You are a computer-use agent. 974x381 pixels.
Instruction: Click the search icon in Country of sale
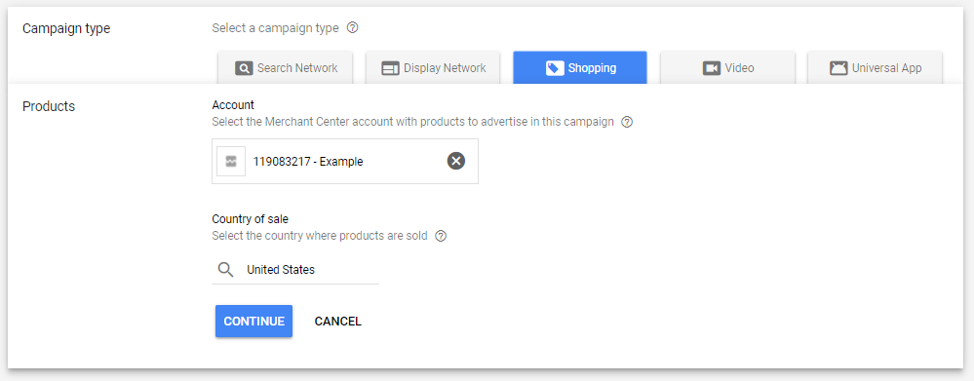pos(226,270)
